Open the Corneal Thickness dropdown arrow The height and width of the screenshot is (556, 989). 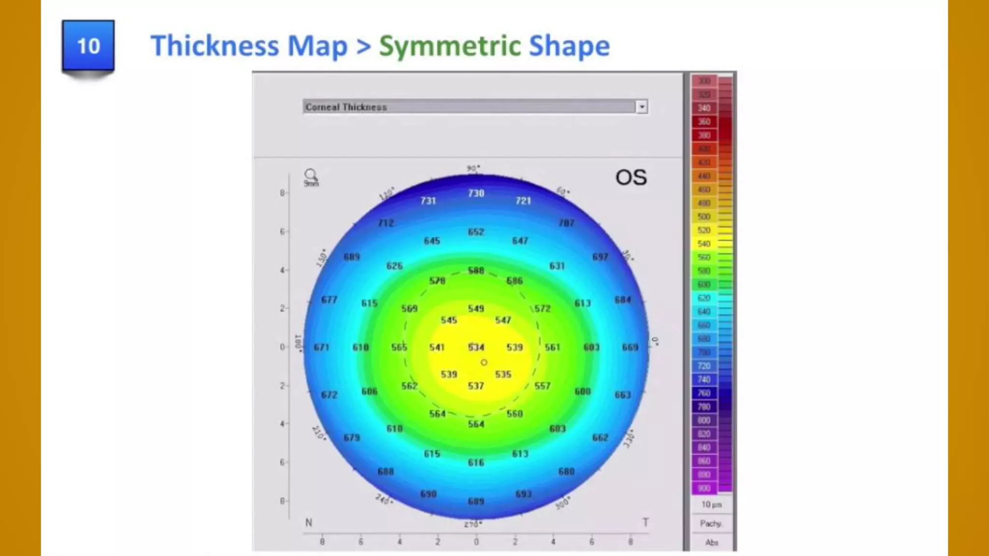pos(642,107)
